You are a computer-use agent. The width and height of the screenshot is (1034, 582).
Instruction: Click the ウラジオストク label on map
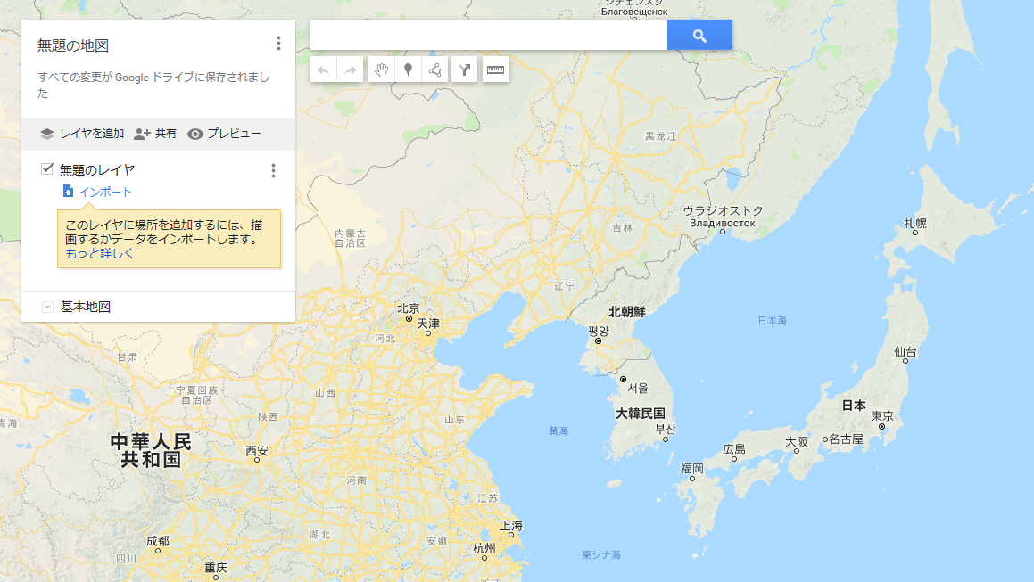point(723,211)
